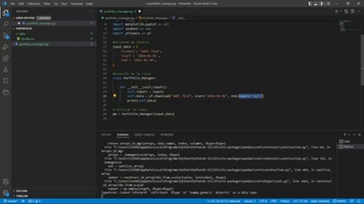The height and width of the screenshot is (204, 364).
Task: Open notifications bell in status bar
Action: (359, 201)
